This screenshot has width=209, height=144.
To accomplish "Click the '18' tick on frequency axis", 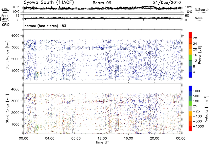I will pos(18,15).
